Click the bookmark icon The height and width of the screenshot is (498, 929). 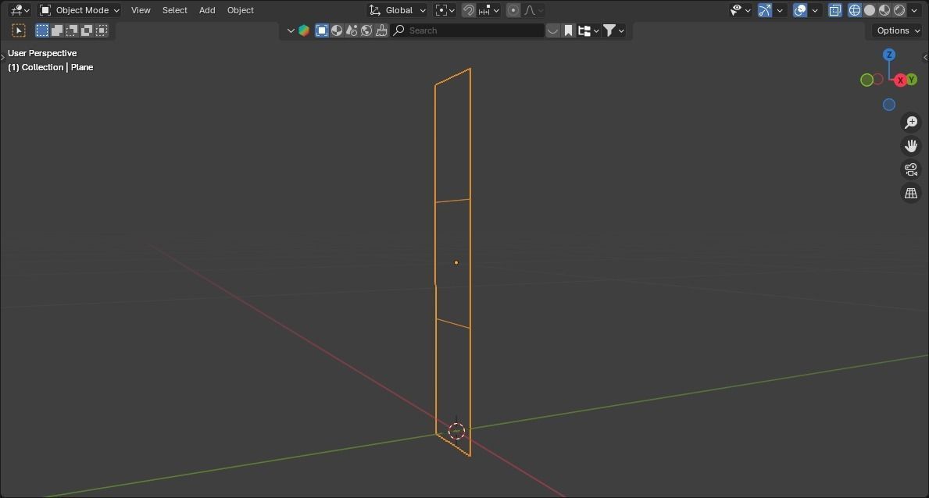(568, 30)
